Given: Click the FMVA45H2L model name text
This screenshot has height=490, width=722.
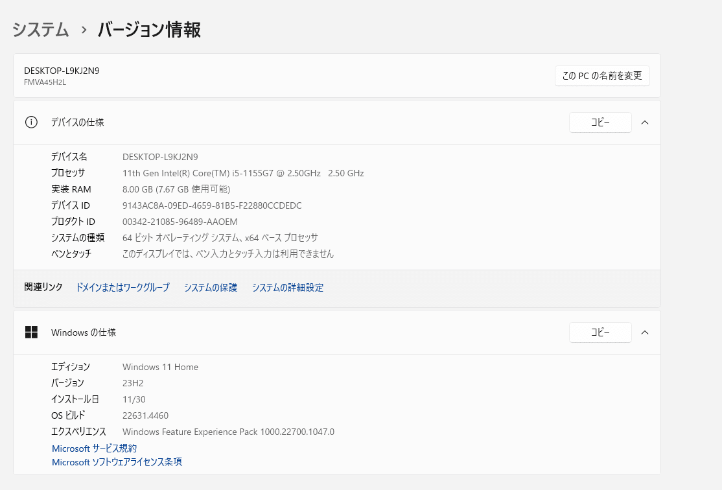Looking at the screenshot, I should [43, 82].
